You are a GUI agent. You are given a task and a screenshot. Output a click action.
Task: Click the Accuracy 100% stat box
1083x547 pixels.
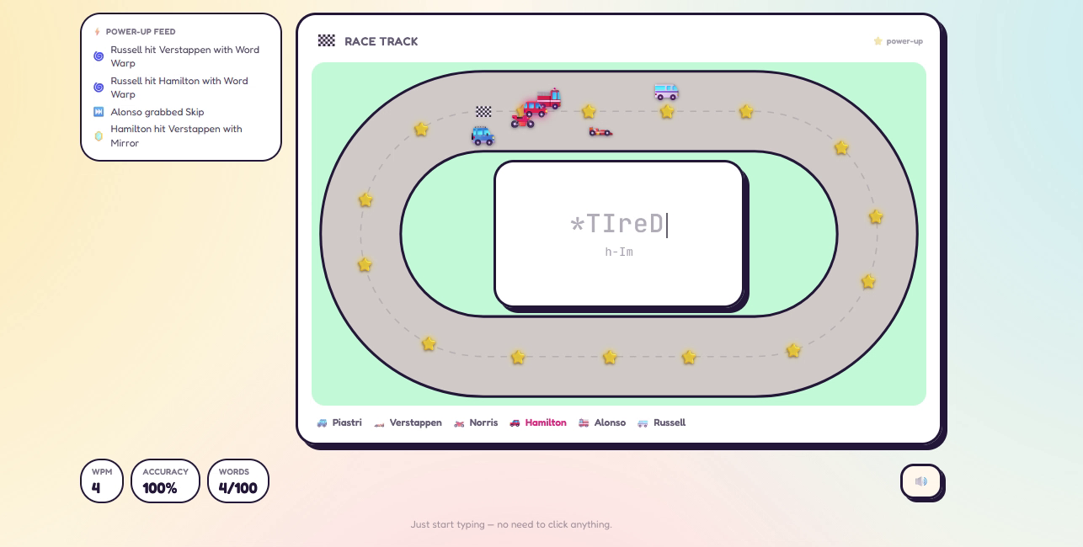(x=165, y=481)
